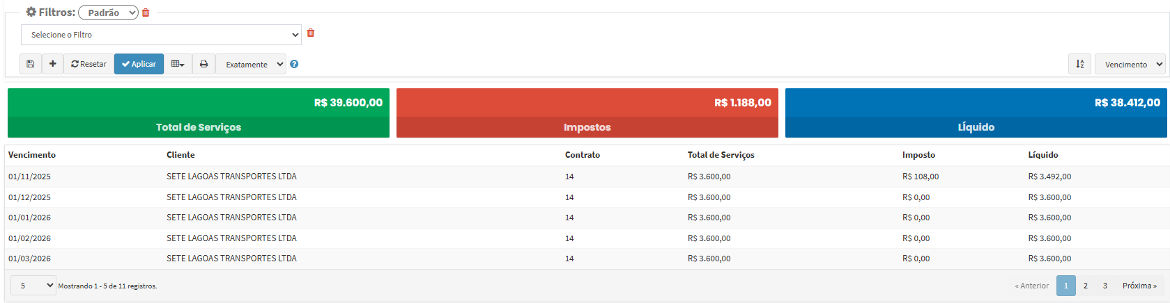Jump to page 3 of results
Screen dimensions: 1170x303
coord(1104,286)
